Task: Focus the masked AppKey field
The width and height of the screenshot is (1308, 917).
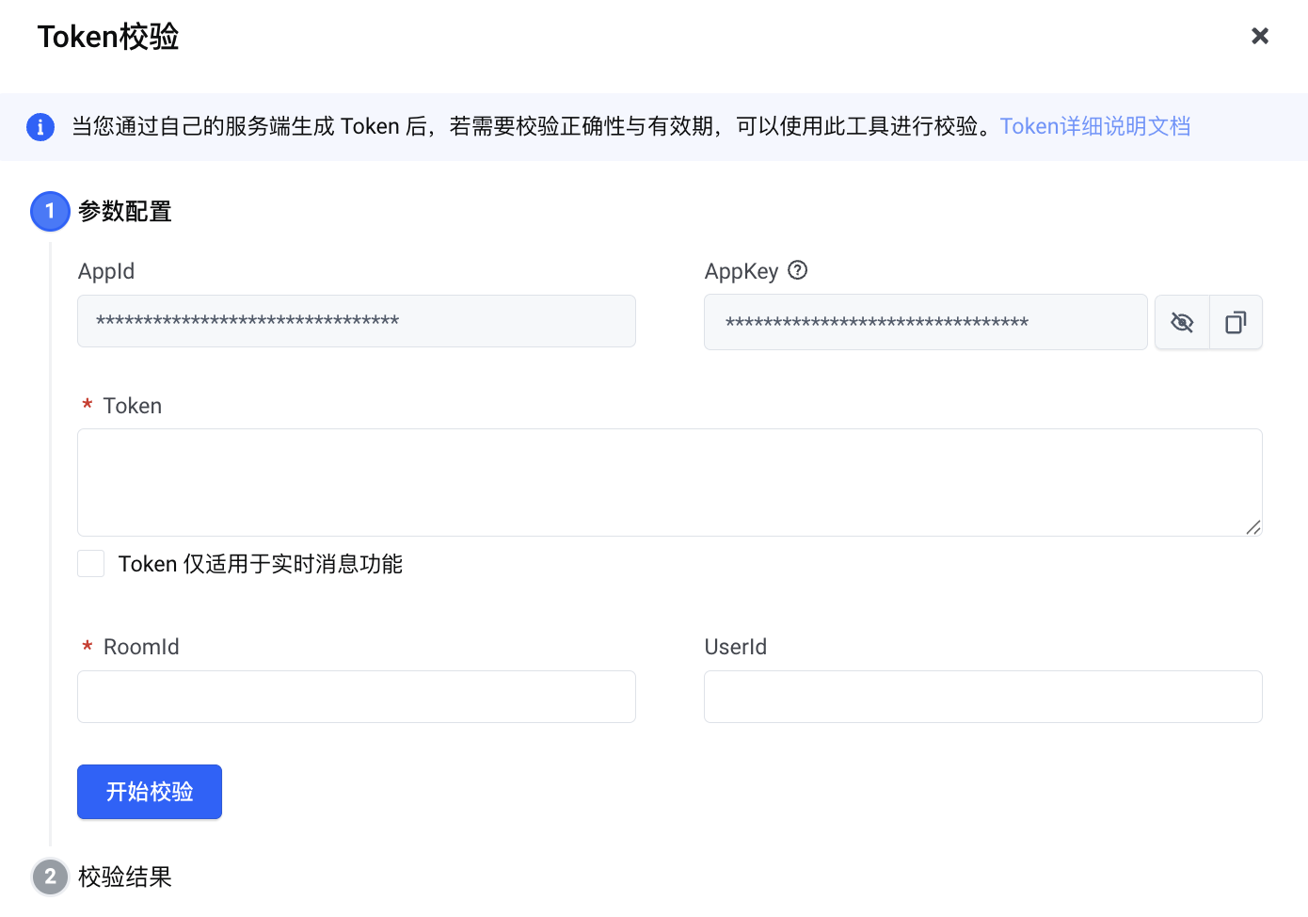Action: click(x=924, y=323)
